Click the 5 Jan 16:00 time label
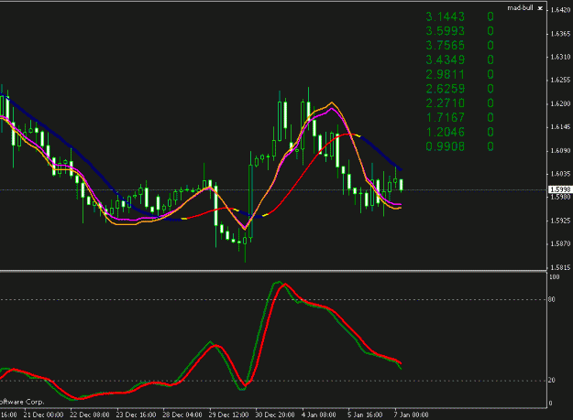The width and height of the screenshot is (573, 420). [x=365, y=415]
